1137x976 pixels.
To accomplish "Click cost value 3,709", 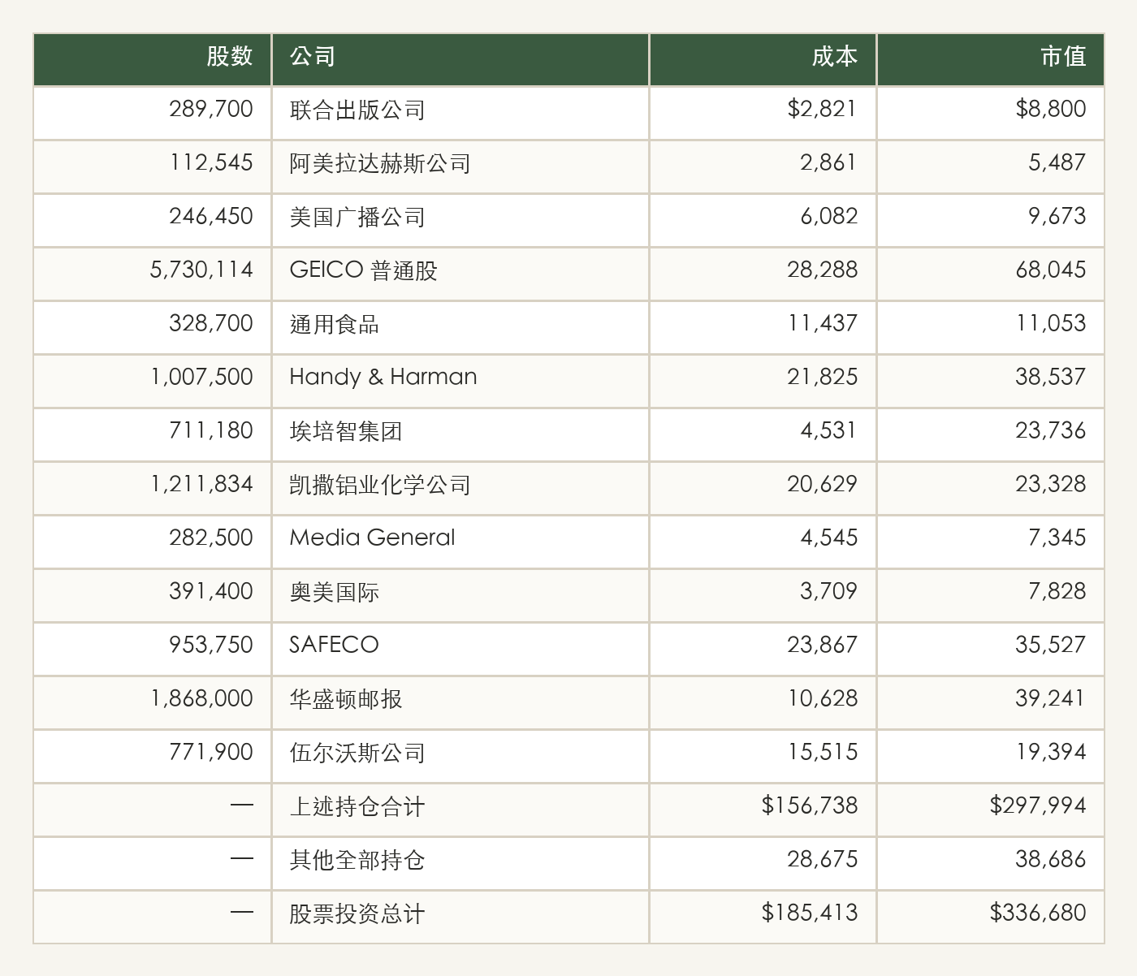I will tap(829, 592).
